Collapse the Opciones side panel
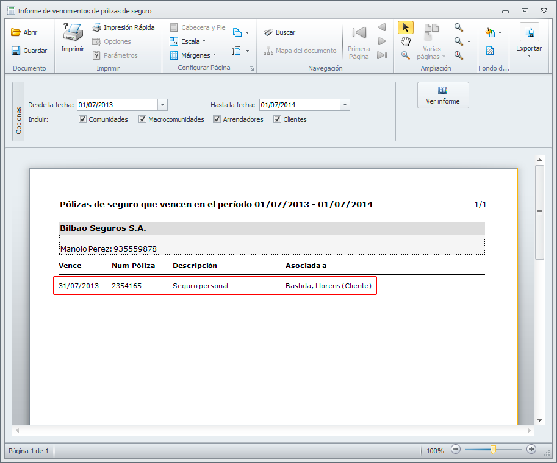557x463 pixels. pyautogui.click(x=18, y=111)
